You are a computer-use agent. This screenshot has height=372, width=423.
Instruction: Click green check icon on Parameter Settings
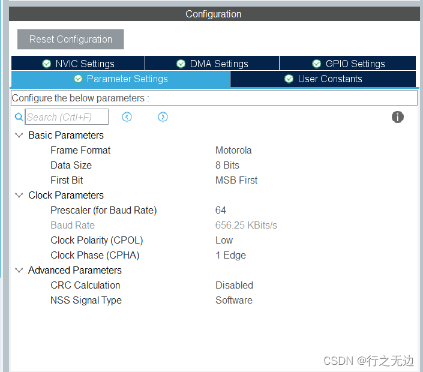tap(78, 79)
